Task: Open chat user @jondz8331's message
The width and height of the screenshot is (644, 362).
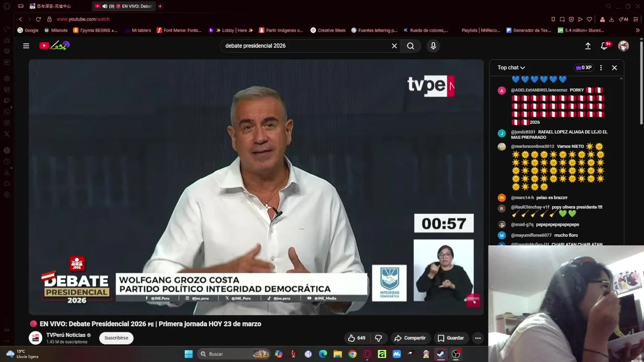Action: coord(559,134)
